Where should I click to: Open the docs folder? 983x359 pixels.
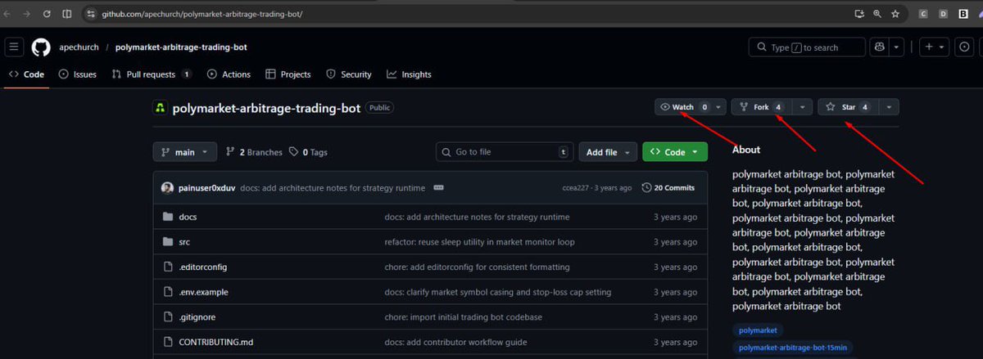click(188, 217)
